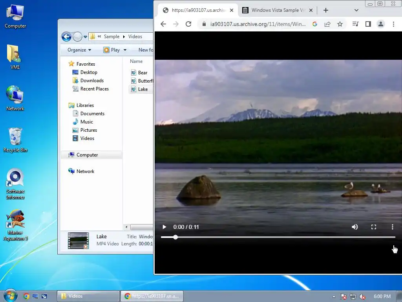
Task: Click the video progress slider thumb
Action: coord(175,237)
